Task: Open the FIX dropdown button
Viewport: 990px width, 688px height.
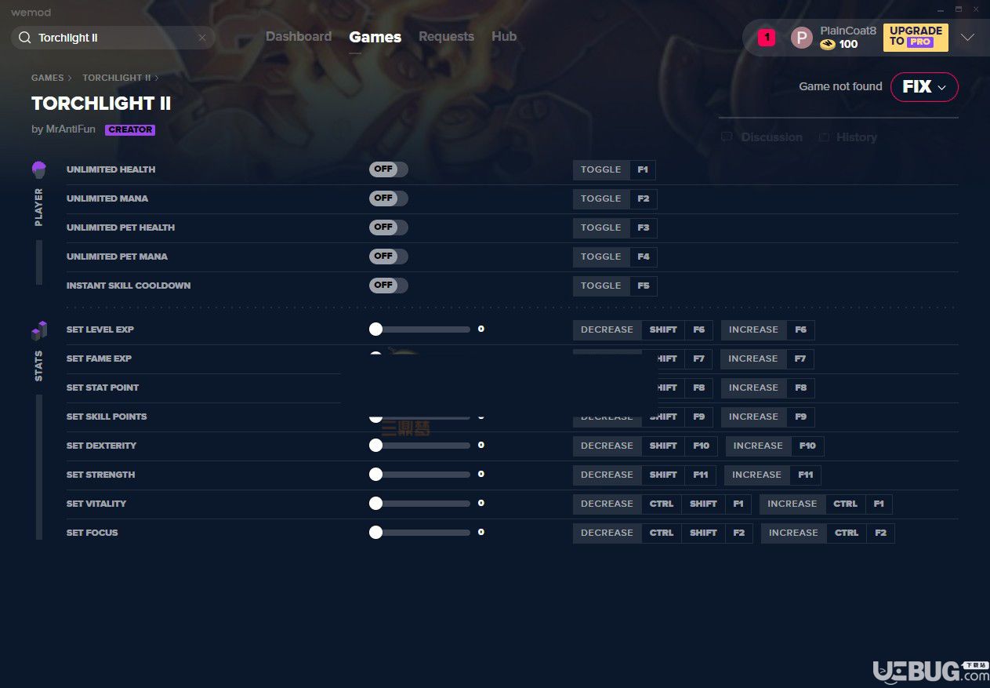Action: 924,87
